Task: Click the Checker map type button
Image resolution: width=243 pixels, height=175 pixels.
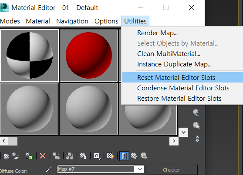Action: pyautogui.click(x=172, y=170)
